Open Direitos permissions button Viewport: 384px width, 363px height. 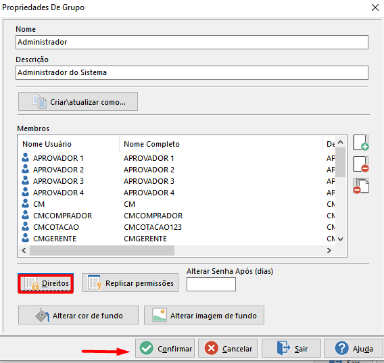[46, 283]
